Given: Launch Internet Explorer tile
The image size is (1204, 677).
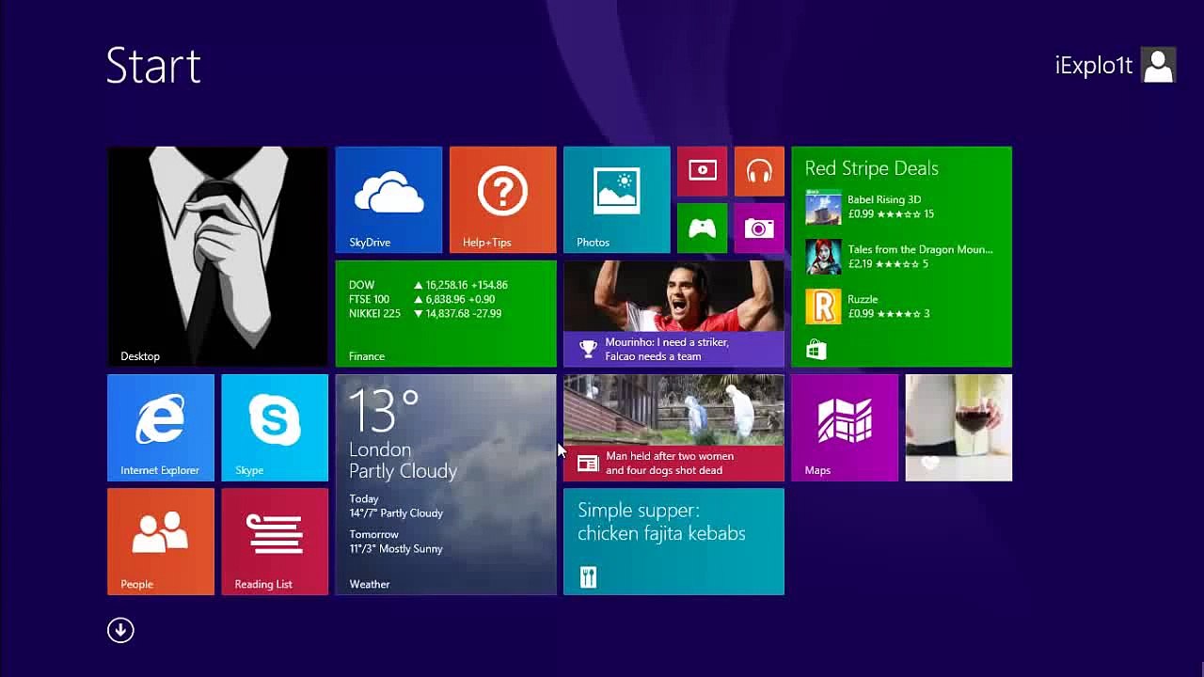Looking at the screenshot, I should click(161, 428).
